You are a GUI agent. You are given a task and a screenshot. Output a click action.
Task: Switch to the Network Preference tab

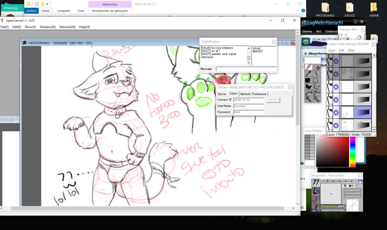point(253,94)
